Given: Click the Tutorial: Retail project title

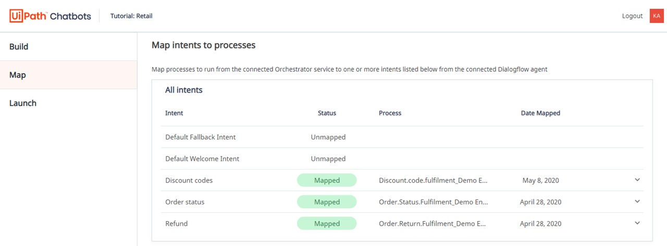Looking at the screenshot, I should 131,16.
